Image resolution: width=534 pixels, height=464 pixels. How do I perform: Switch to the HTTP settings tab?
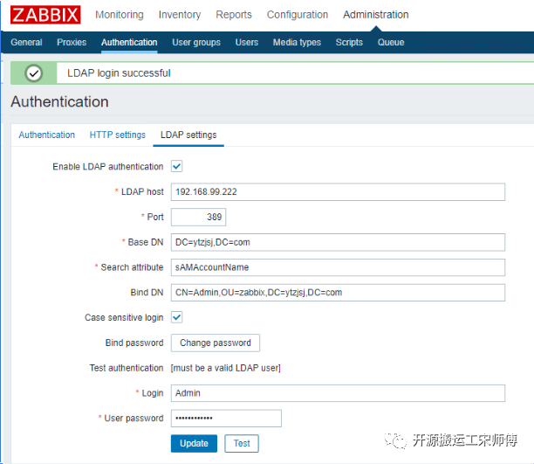(118, 135)
